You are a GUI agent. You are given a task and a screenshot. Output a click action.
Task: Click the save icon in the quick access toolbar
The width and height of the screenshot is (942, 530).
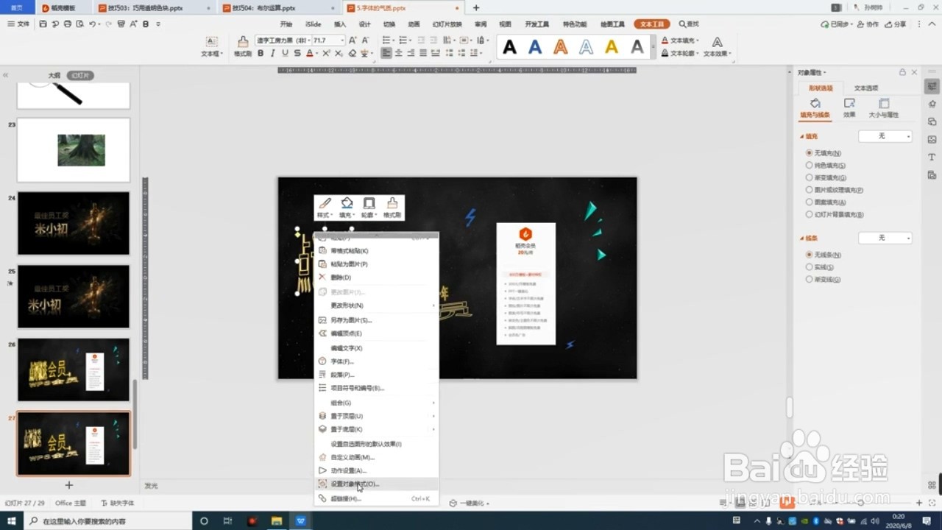tap(43, 24)
